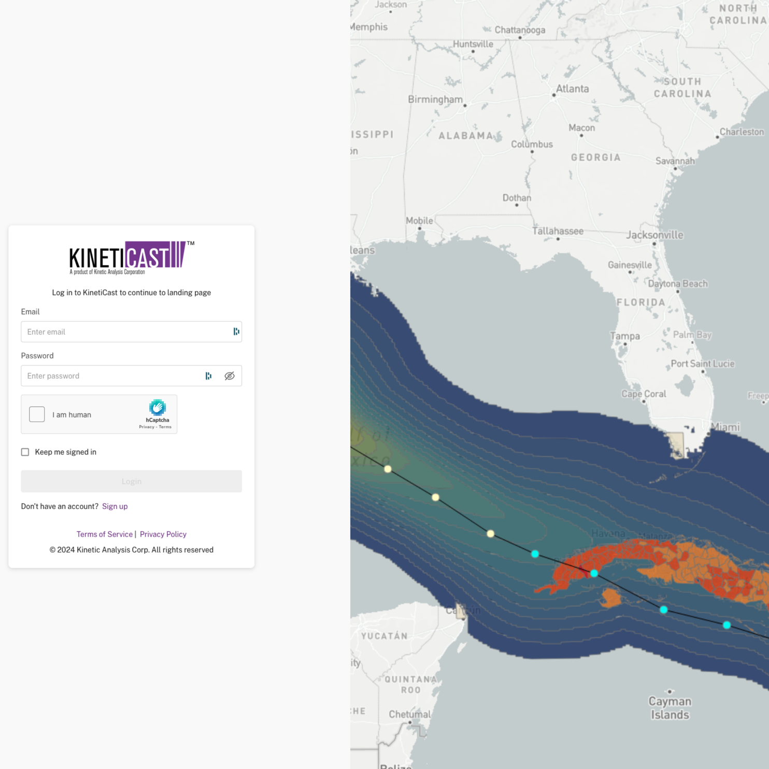This screenshot has height=769, width=769.
Task: Click the "Palm Bay" label on the map
Action: click(x=692, y=335)
